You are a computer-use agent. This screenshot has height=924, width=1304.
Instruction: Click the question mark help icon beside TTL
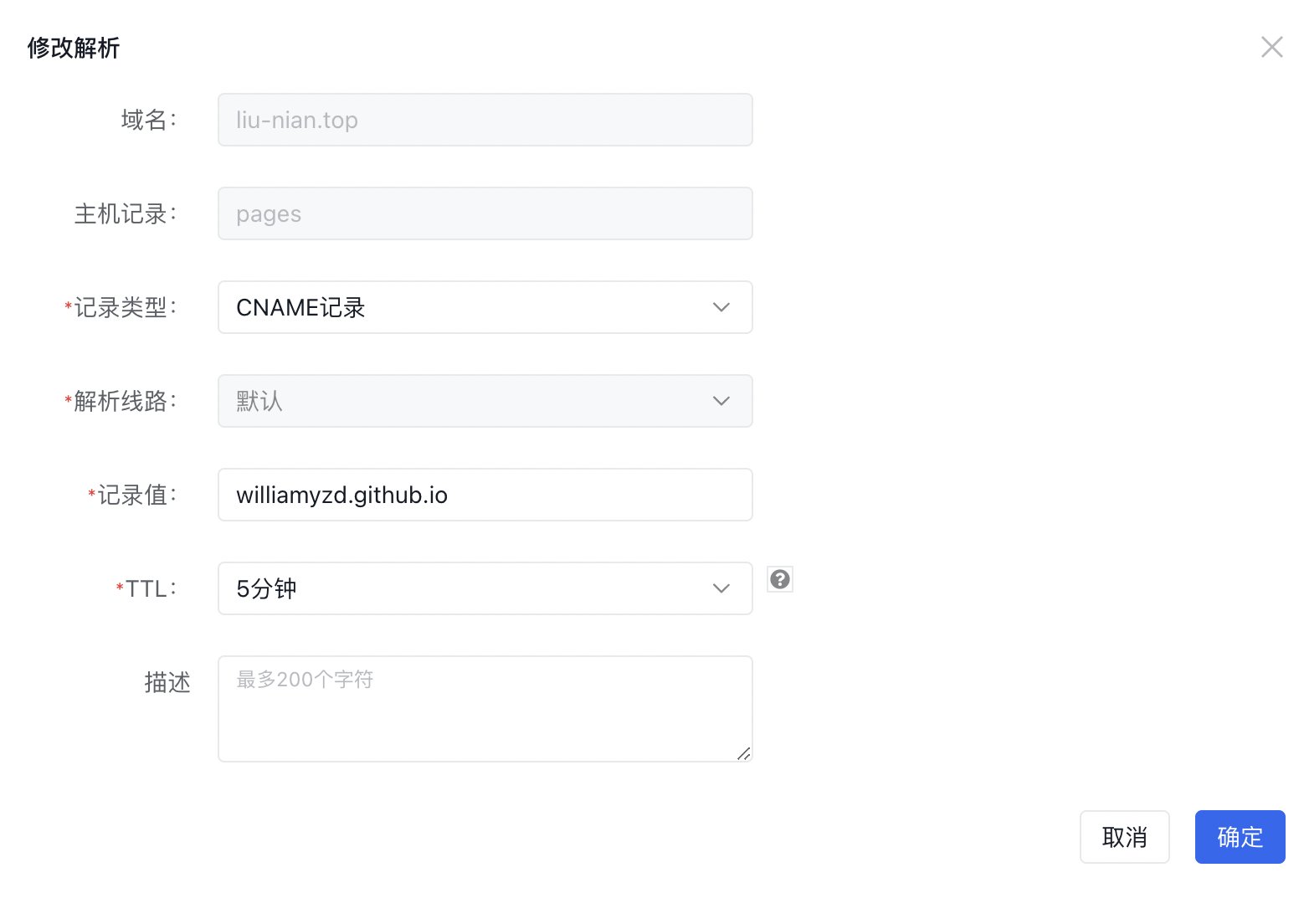pos(780,579)
